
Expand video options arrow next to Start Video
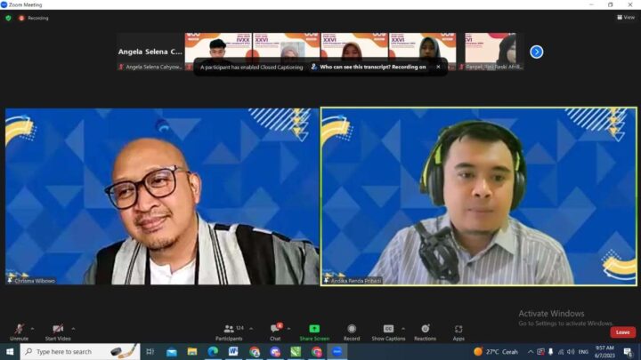pyautogui.click(x=73, y=327)
